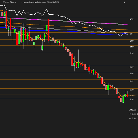This screenshot has height=138, width=138.
Task: Click the 485 price axis label
Action: pyautogui.click(x=131, y=19)
